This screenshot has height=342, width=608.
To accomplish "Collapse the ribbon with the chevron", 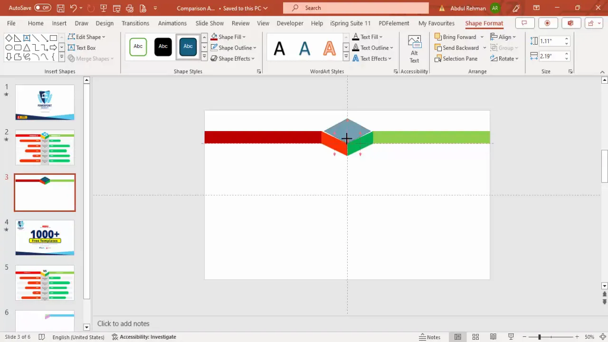I will point(603,72).
